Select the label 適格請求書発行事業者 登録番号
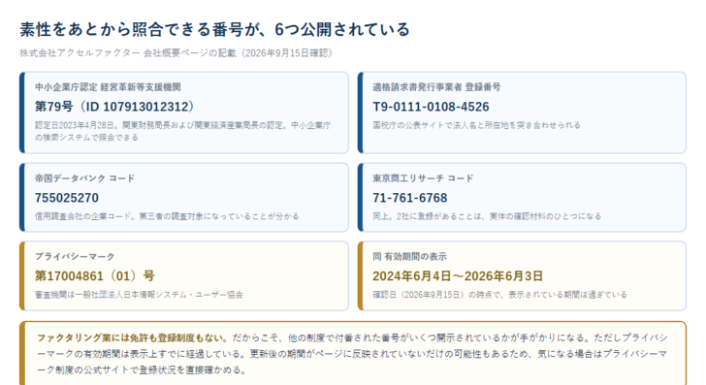The width and height of the screenshot is (706, 385). (x=436, y=87)
